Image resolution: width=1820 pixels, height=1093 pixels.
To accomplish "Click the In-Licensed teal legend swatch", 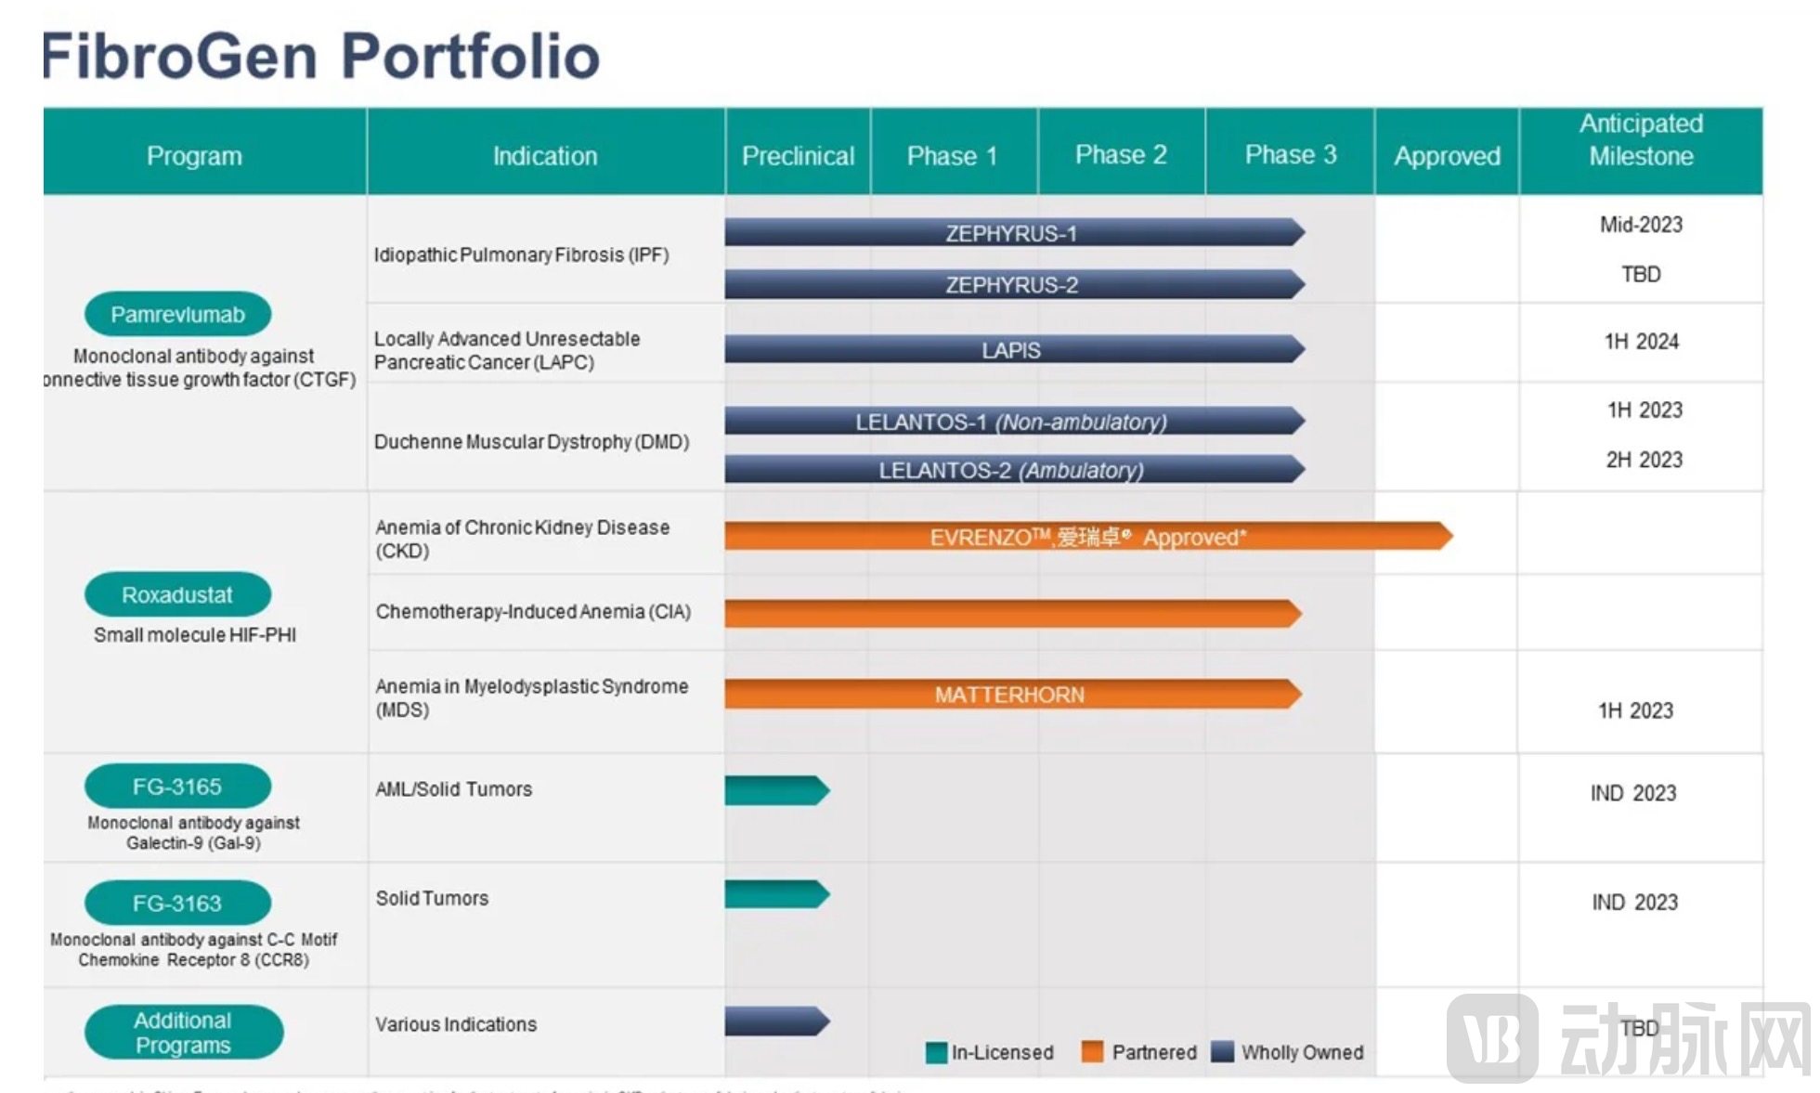I will (x=936, y=1052).
